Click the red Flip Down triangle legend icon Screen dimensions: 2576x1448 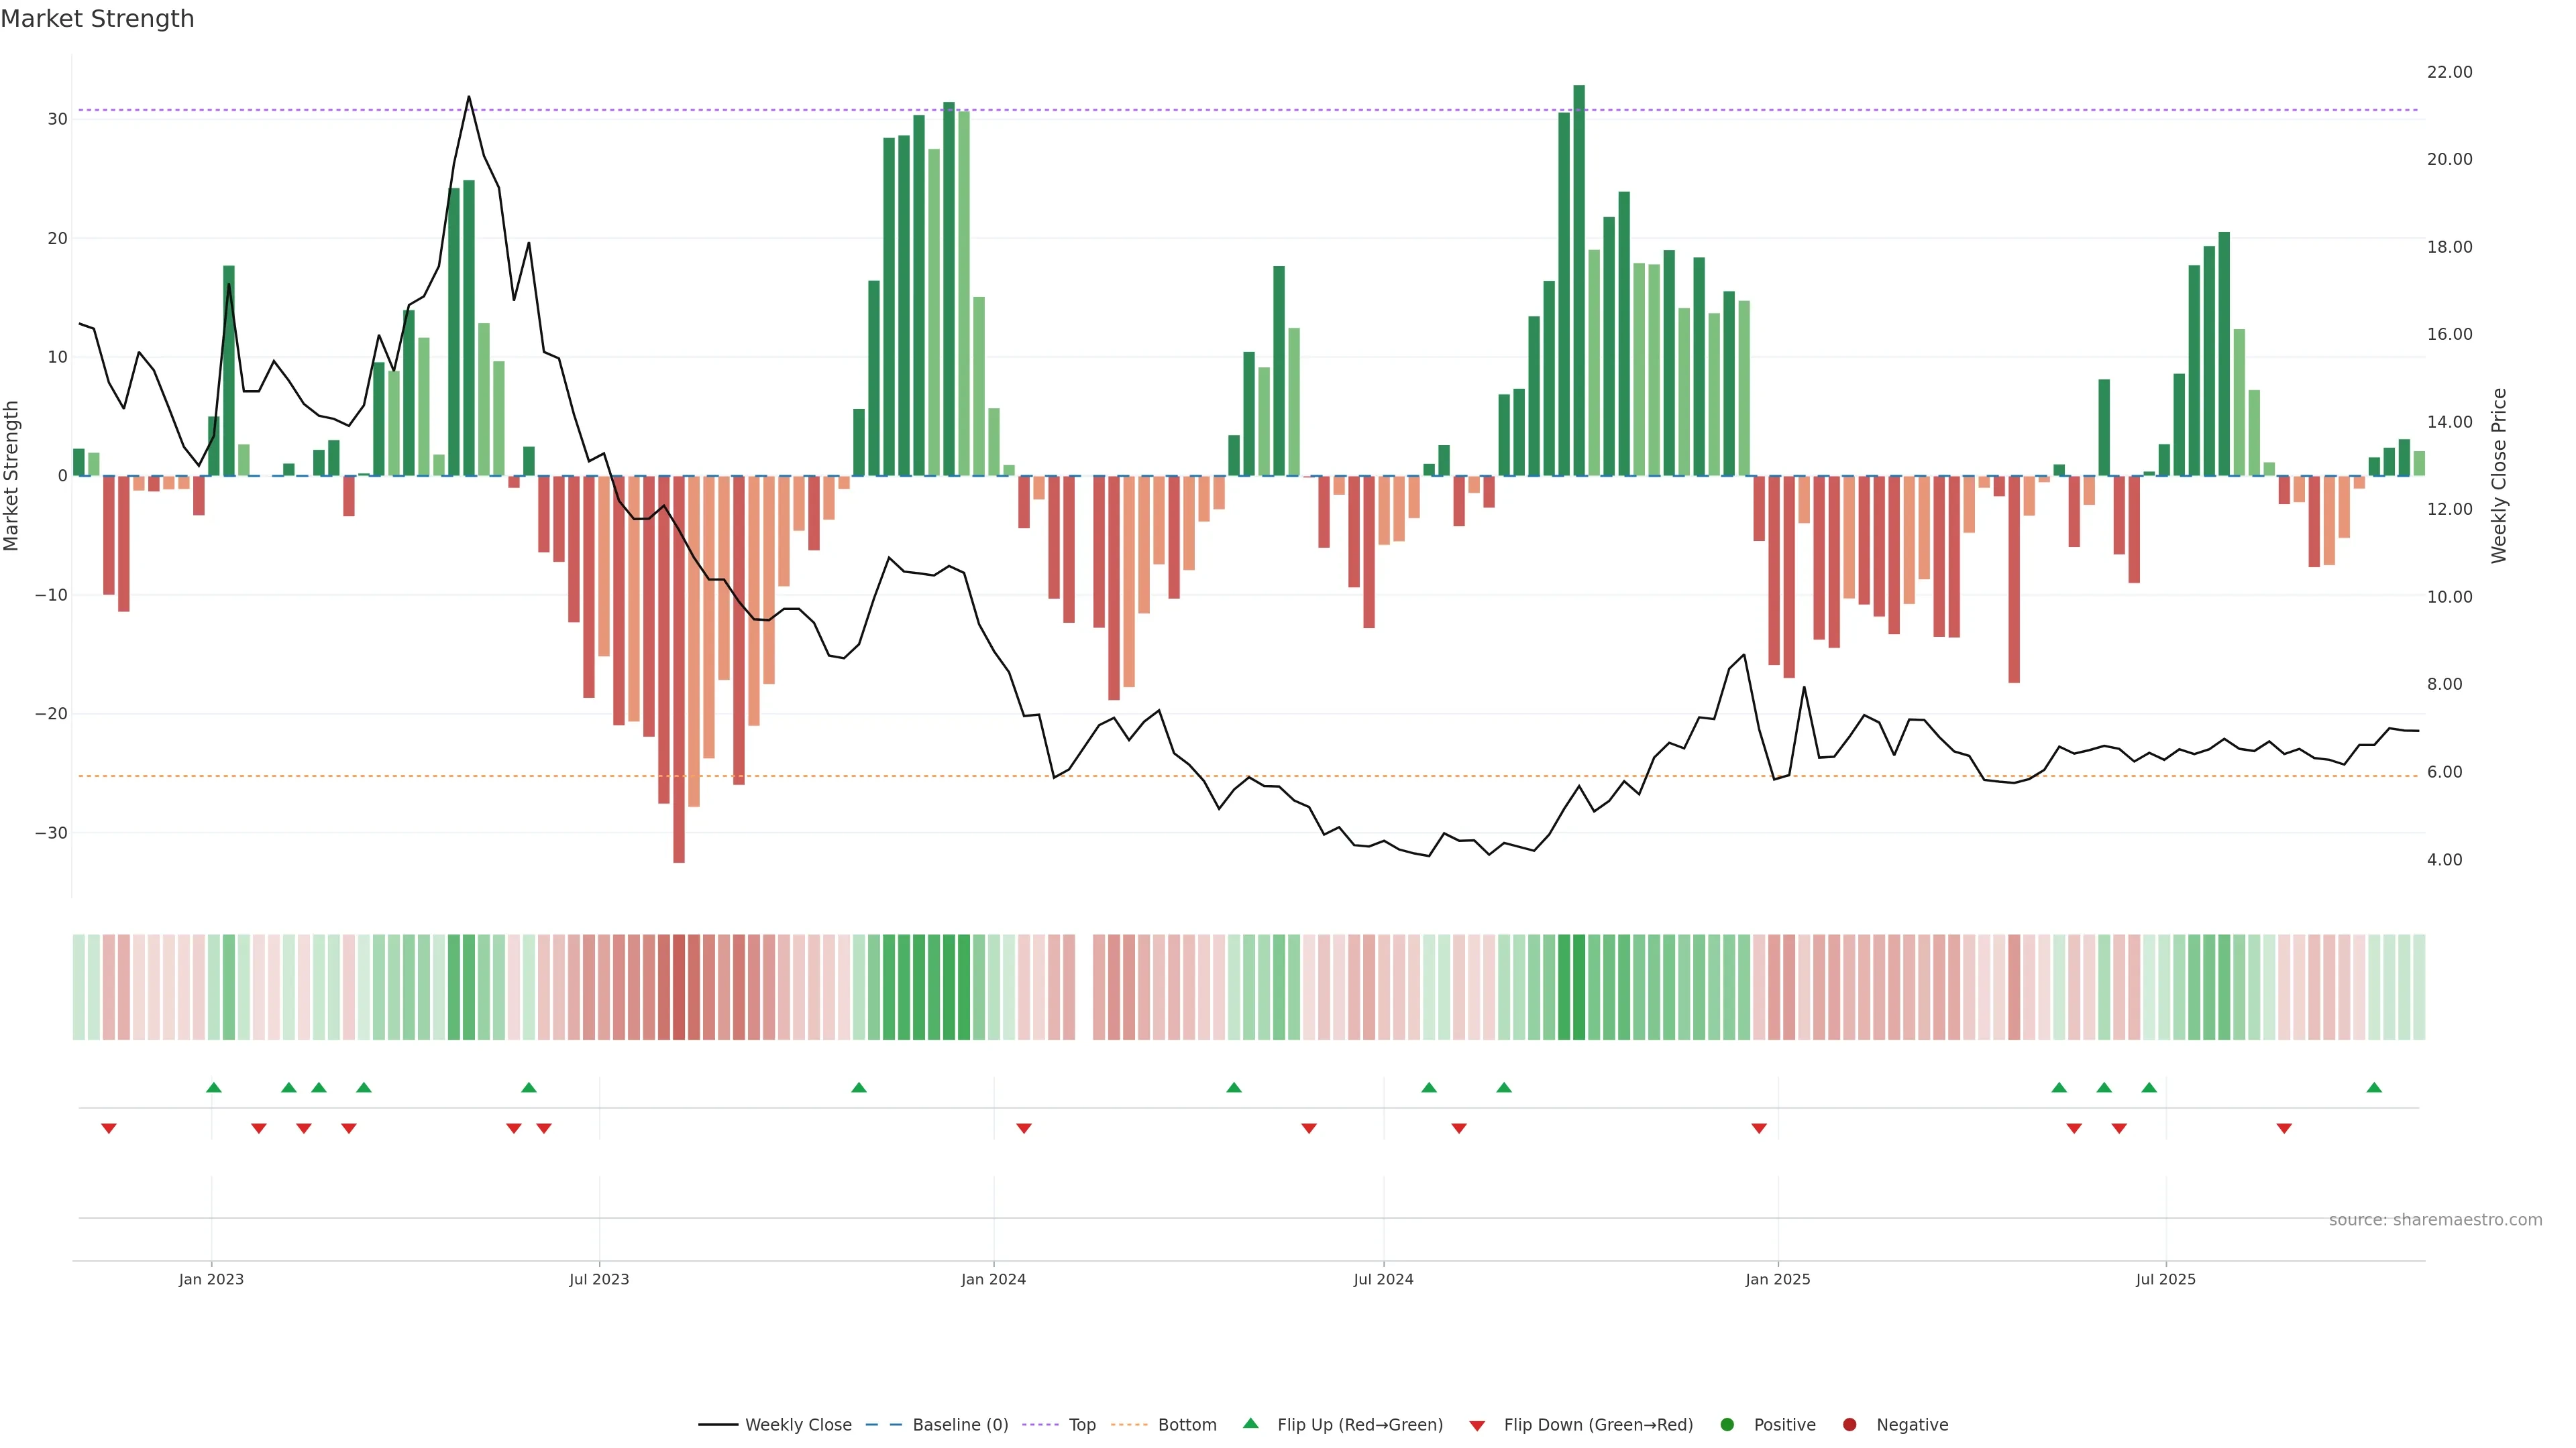pos(1477,1426)
